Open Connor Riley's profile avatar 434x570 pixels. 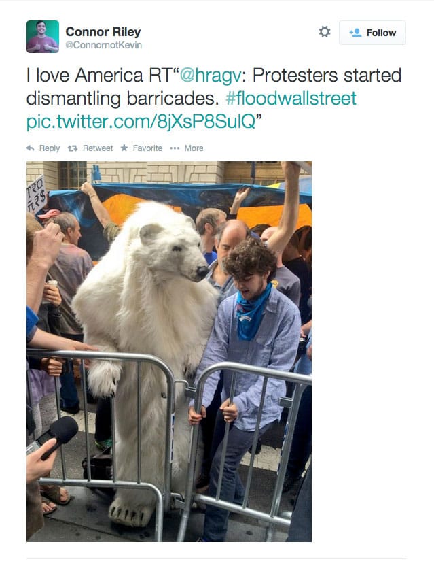43,37
